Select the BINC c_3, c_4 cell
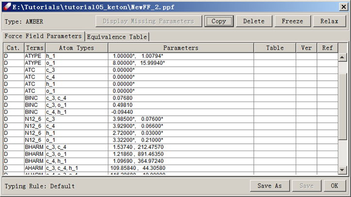The width and height of the screenshot is (351, 197). tap(77, 98)
